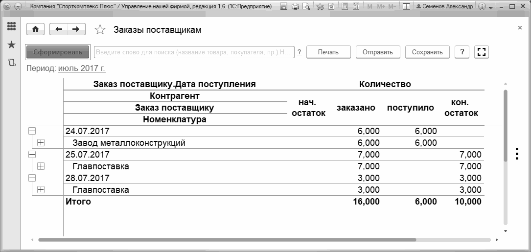The height and width of the screenshot is (252, 531).
Task: Expand Главпоставка under 25.07.2017
Action: [41, 166]
